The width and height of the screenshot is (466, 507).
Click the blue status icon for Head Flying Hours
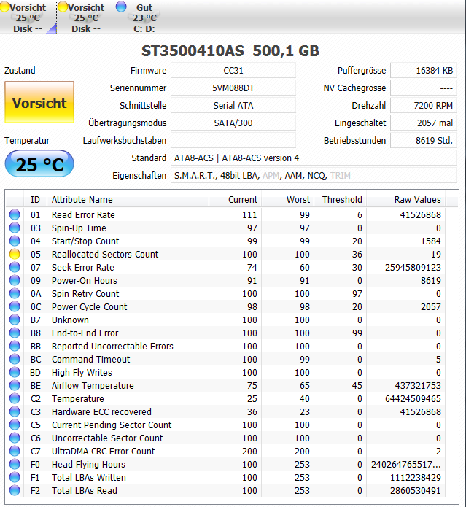pos(15,464)
